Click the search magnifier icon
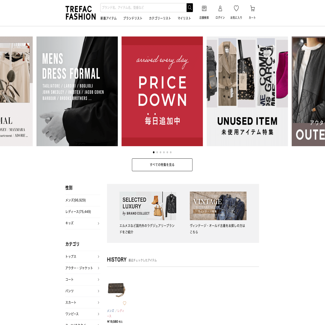Image resolution: width=325 pixels, height=325 pixels. 190,8
